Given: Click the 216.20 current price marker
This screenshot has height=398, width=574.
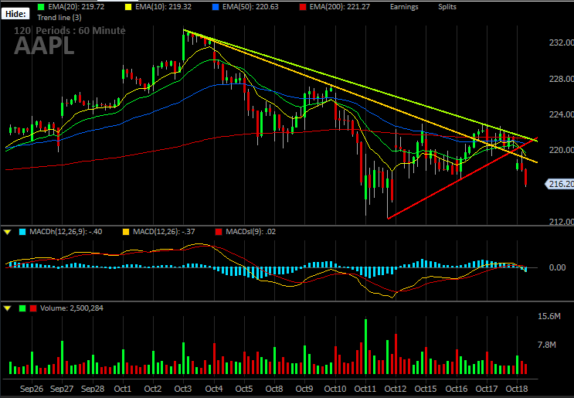Looking at the screenshot, I should click(x=560, y=184).
